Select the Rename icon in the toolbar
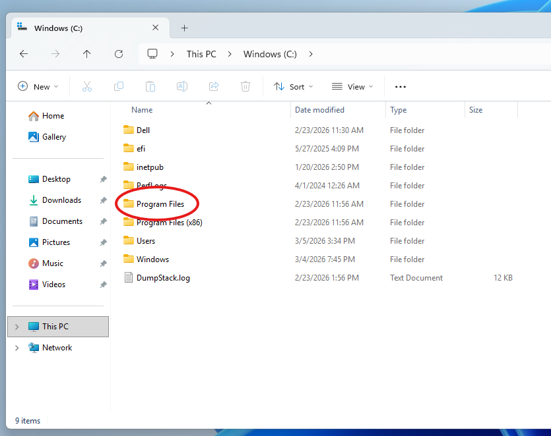This screenshot has height=436, width=551. coord(181,86)
